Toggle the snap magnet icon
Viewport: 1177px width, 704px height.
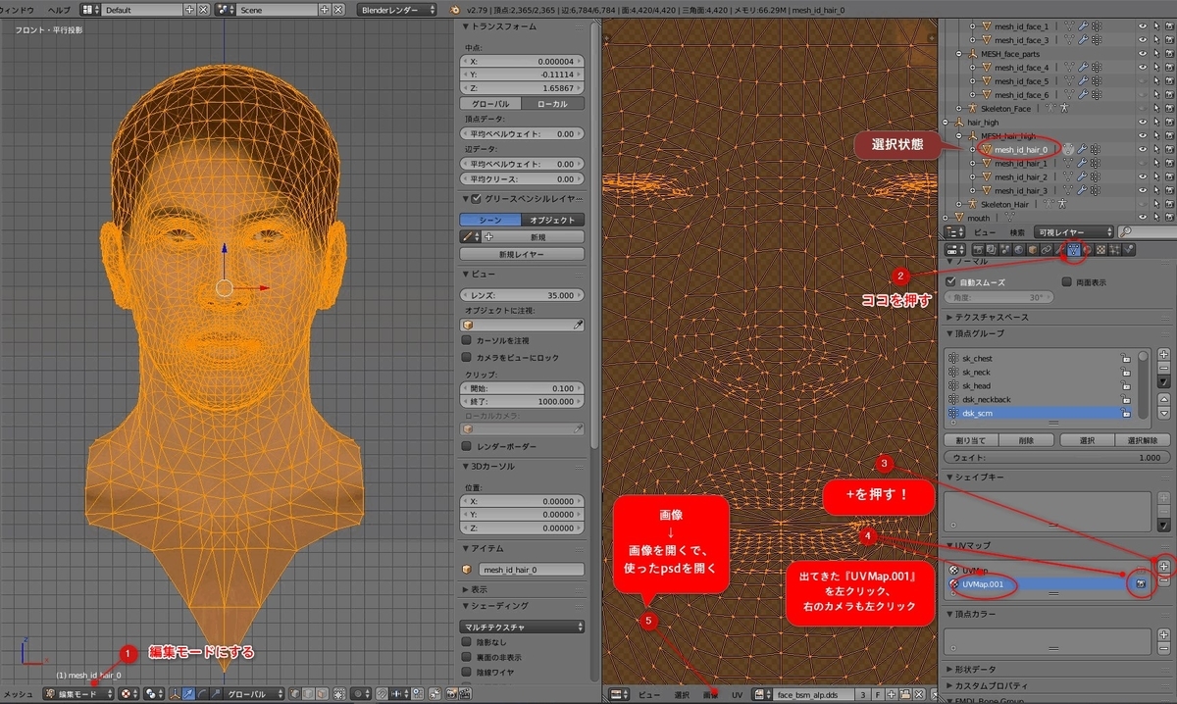click(x=382, y=693)
